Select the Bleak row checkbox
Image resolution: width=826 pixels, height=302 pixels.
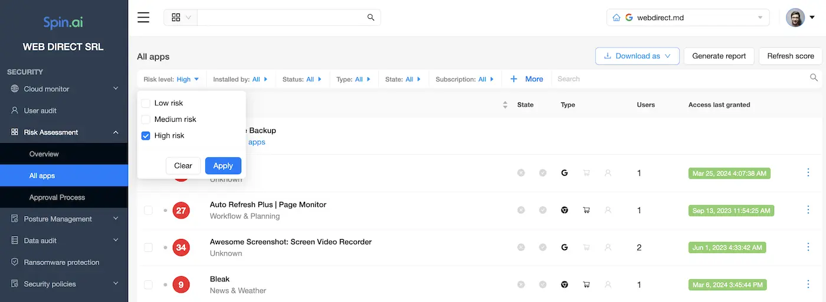click(x=148, y=285)
